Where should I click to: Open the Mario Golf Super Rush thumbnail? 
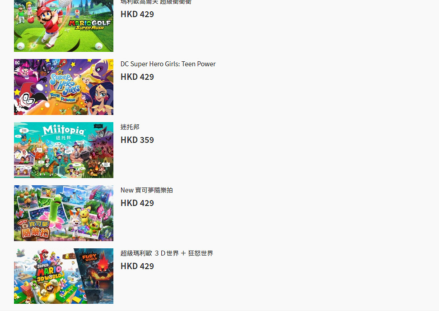pyautogui.click(x=63, y=26)
